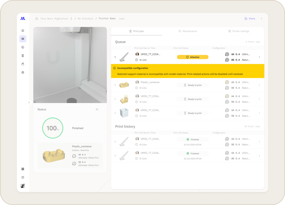Image resolution: width=285 pixels, height=205 pixels.
Task: Click the 100% progress circle
Action: (53, 128)
